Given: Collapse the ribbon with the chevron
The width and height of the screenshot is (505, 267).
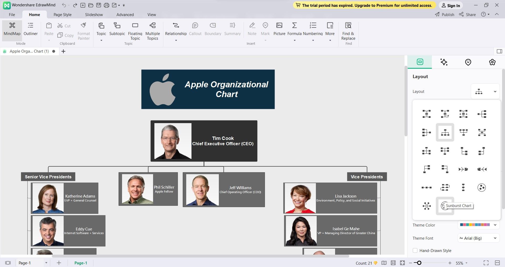Looking at the screenshot, I should coord(497,14).
